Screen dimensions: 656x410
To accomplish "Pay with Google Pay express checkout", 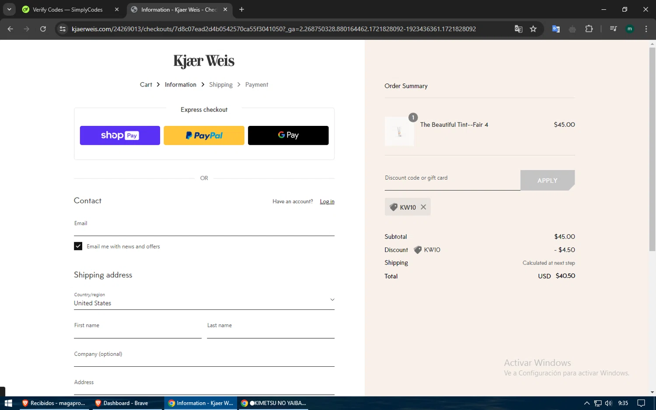I will click(288, 136).
